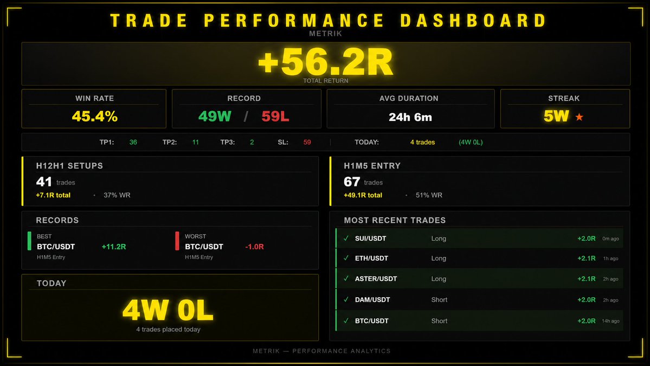Screen dimensions: 650x366
Task: Click the TRADE PERFORMANCE DASHBOARD title
Action: coord(329,20)
